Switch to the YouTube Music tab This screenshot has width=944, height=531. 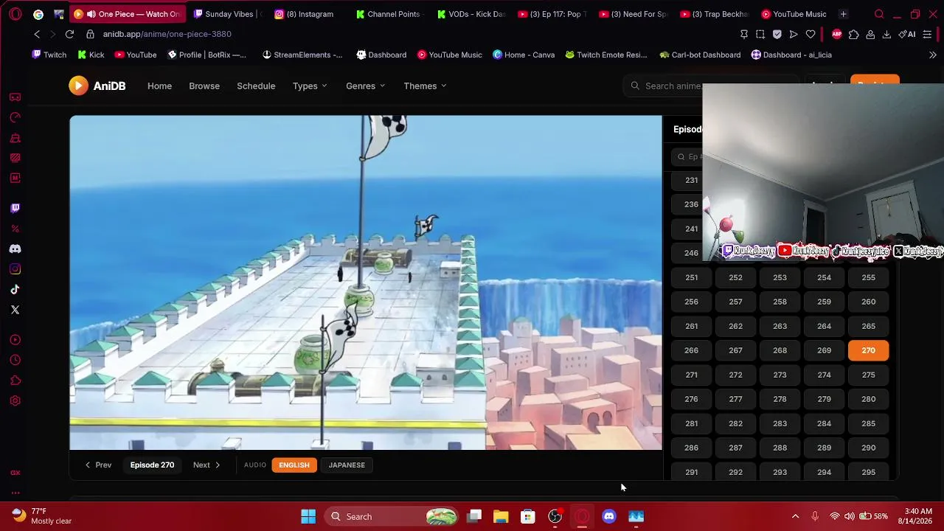[795, 14]
